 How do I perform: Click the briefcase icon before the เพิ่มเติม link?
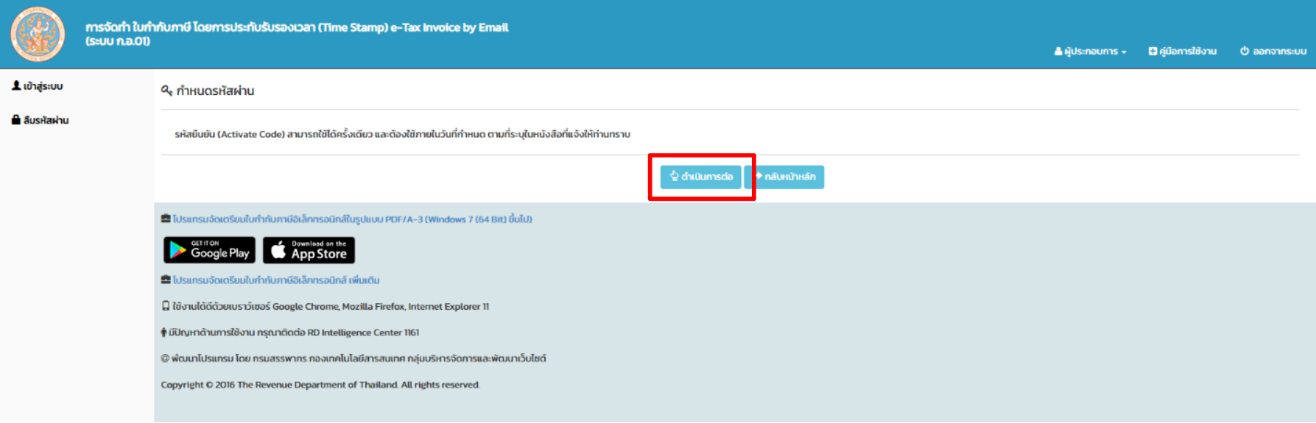(166, 280)
